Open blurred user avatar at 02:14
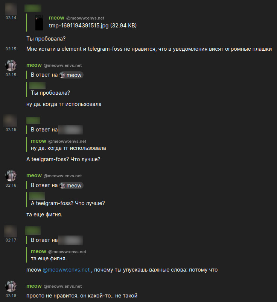The width and height of the screenshot is (277, 302). click(11, 9)
